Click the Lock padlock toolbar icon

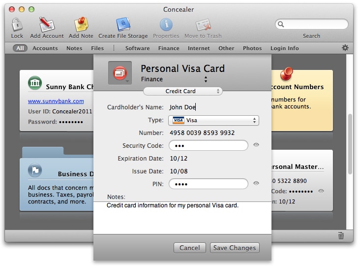click(17, 25)
